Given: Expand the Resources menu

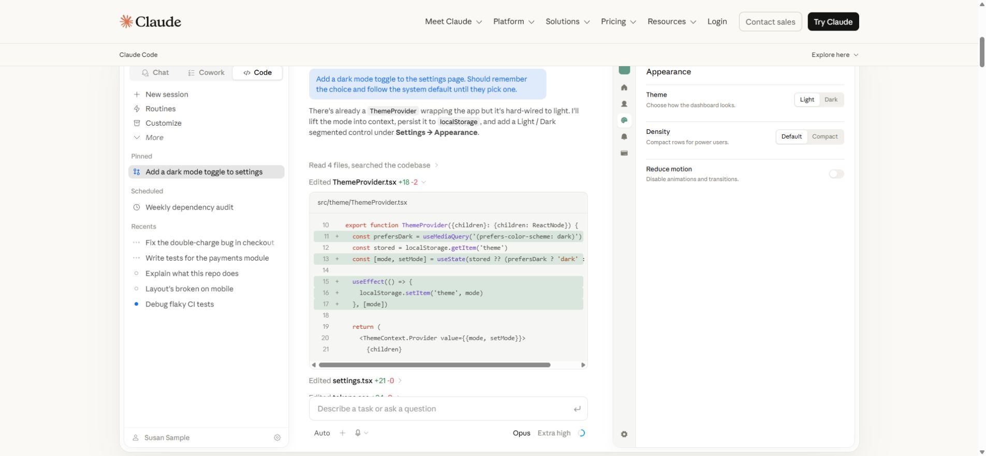Looking at the screenshot, I should pyautogui.click(x=672, y=22).
